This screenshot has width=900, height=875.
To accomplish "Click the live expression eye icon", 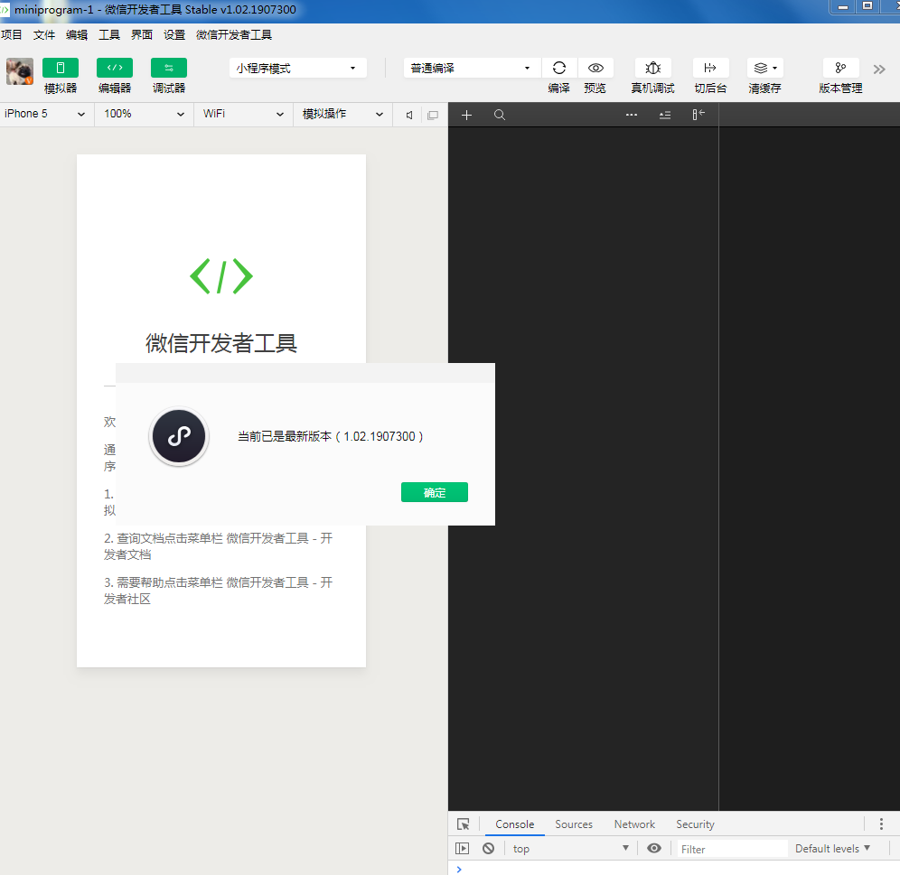I will 654,849.
